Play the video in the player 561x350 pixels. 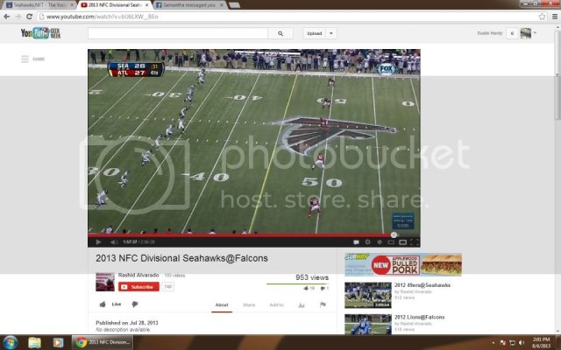pyautogui.click(x=98, y=242)
